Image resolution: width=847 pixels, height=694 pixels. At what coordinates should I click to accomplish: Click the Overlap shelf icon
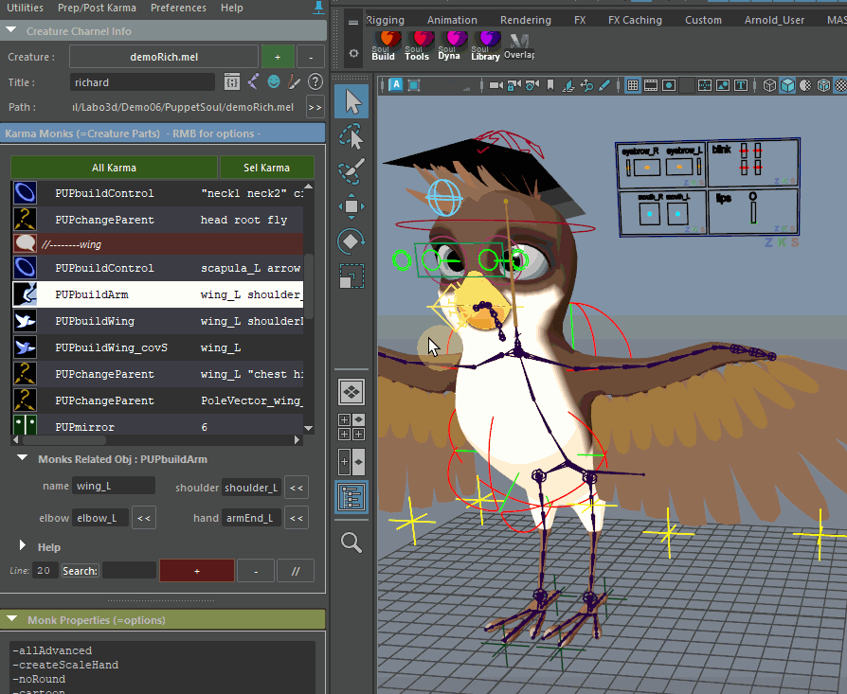(519, 46)
